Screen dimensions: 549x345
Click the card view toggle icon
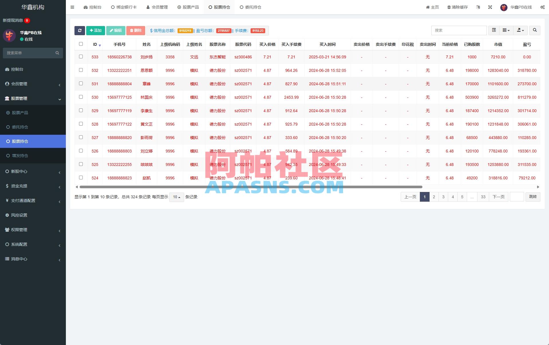[x=505, y=30]
